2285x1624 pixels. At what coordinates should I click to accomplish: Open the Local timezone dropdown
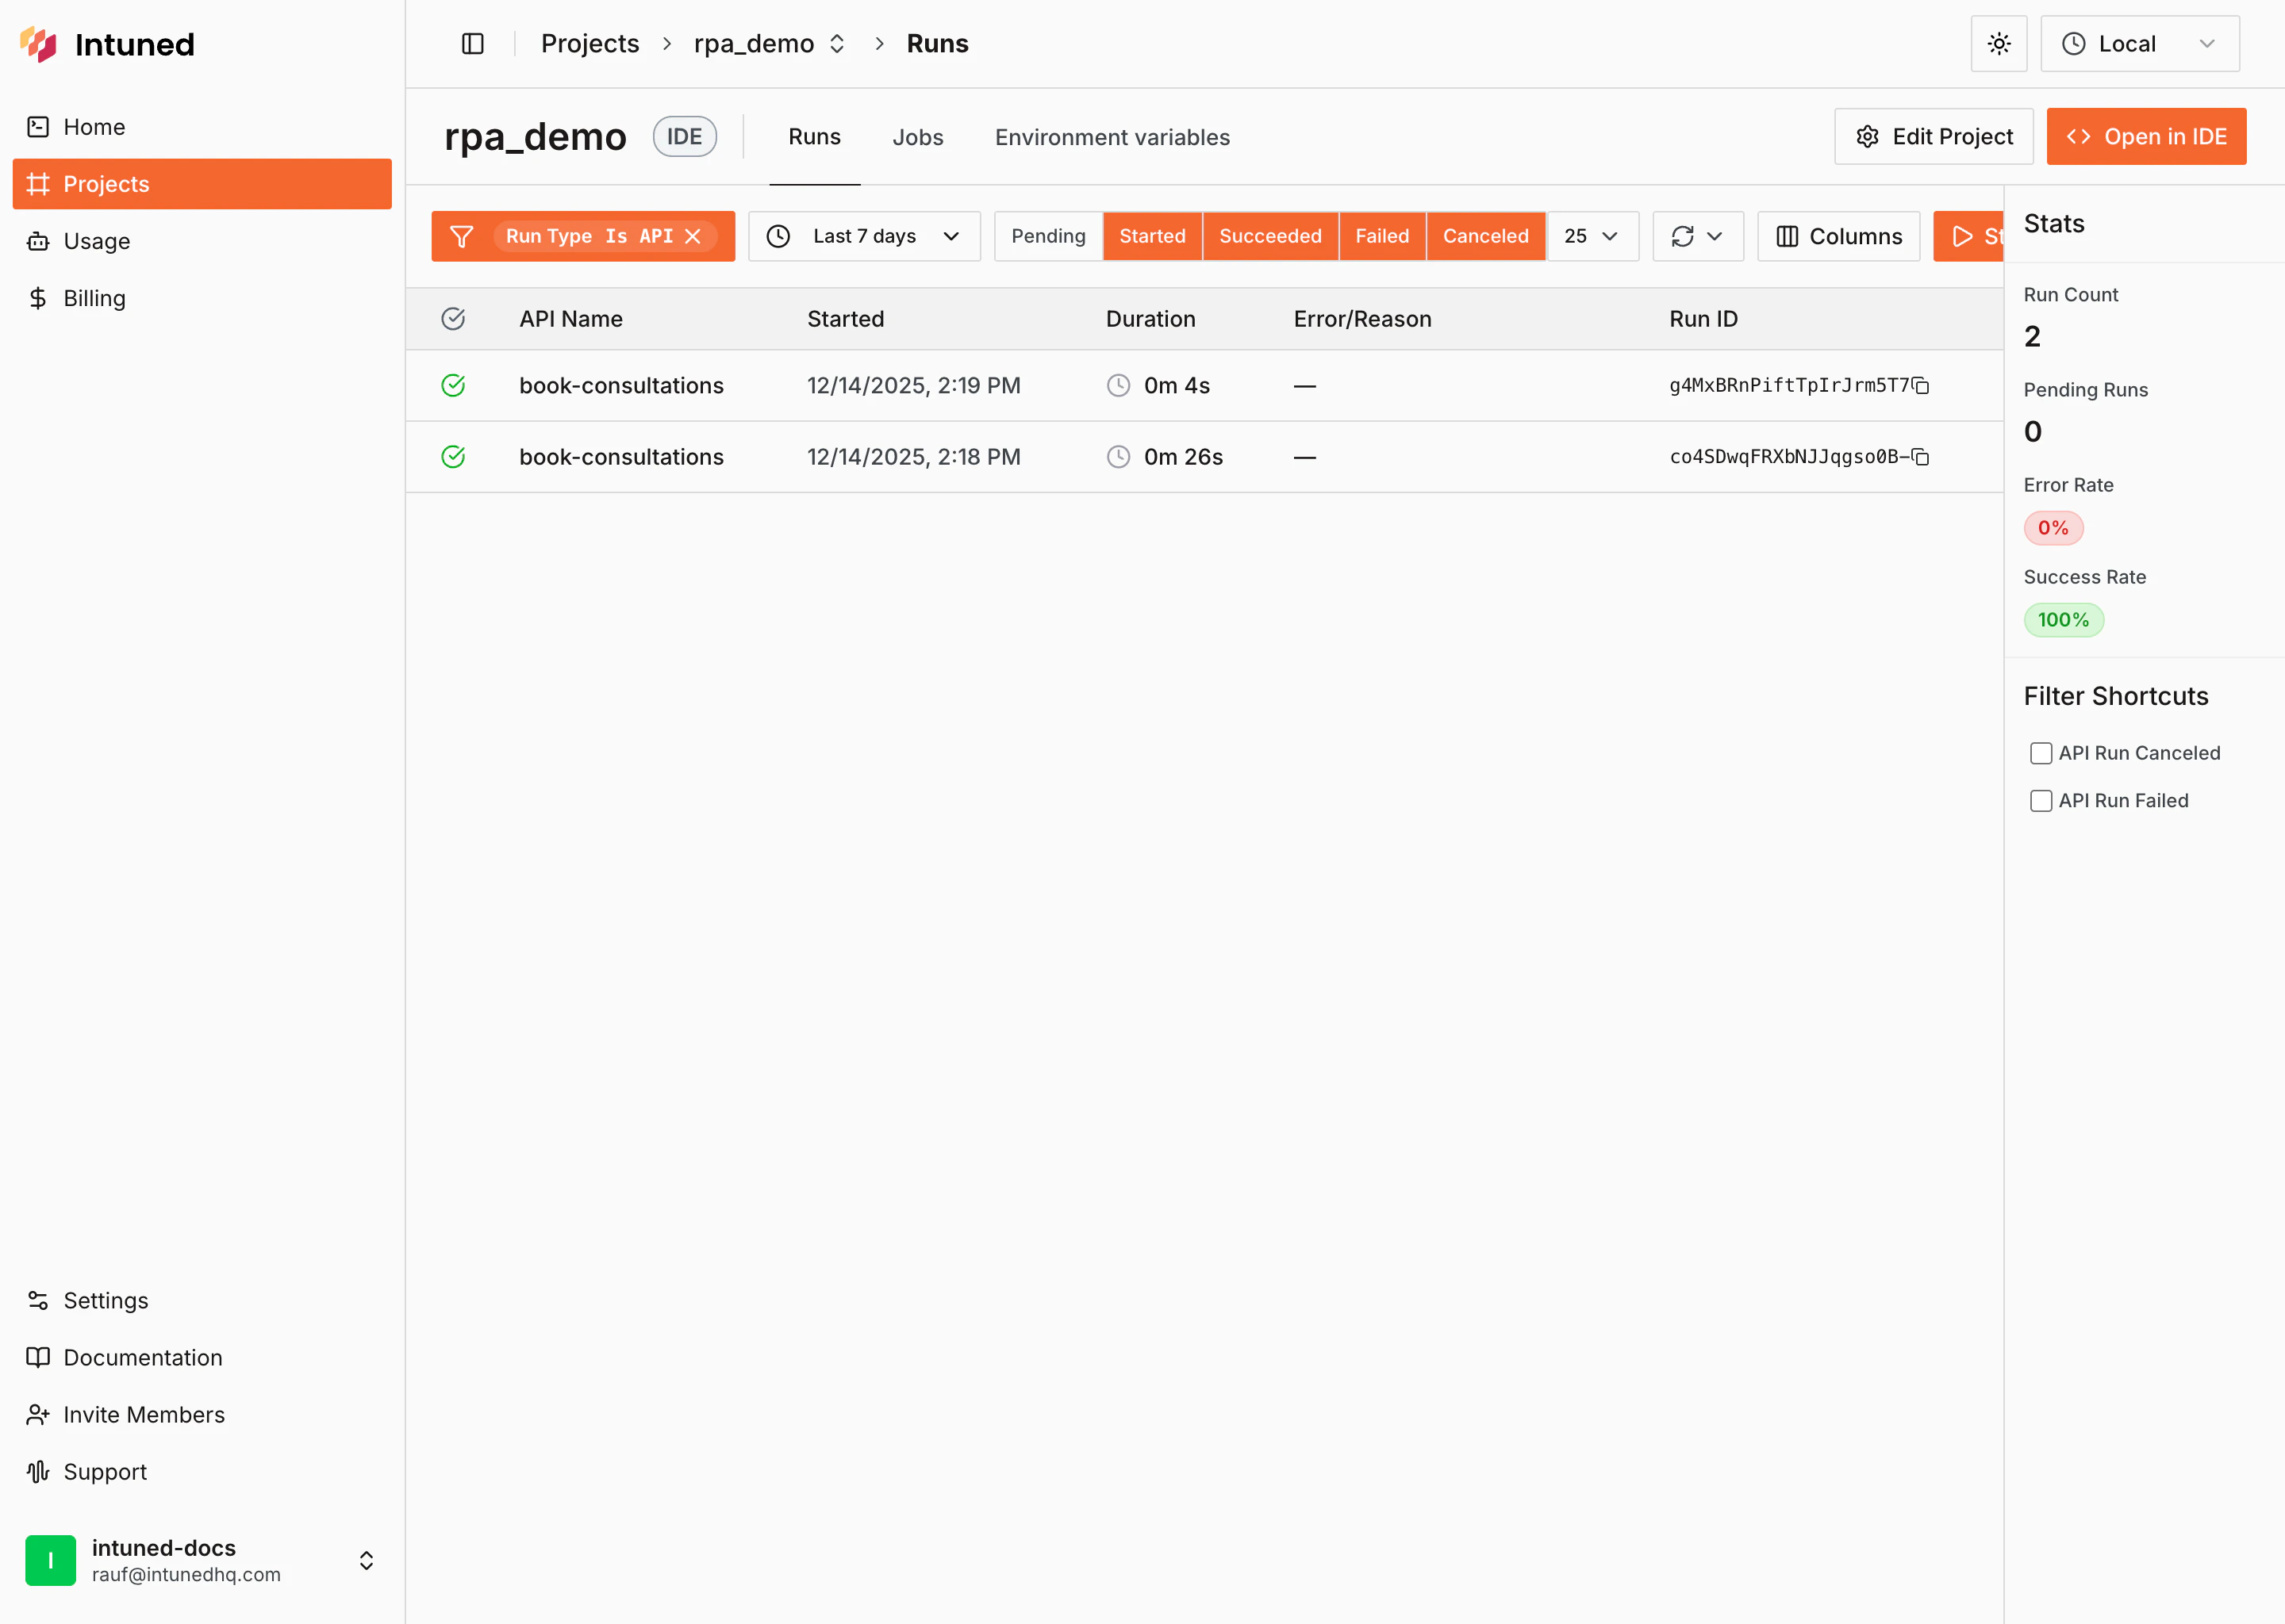(2139, 44)
